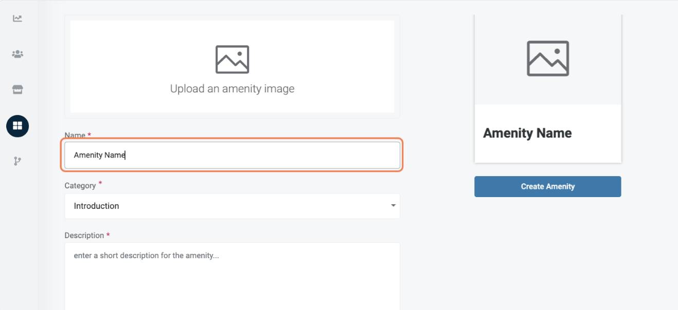Click the Category field label
The width and height of the screenshot is (678, 310).
pyautogui.click(x=80, y=185)
